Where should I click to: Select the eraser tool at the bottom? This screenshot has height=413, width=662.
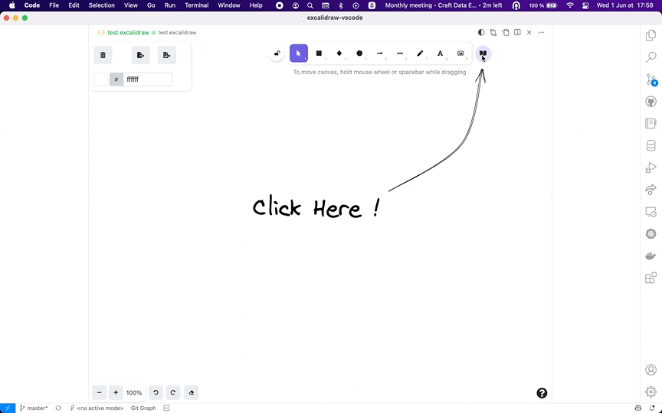[192, 393]
